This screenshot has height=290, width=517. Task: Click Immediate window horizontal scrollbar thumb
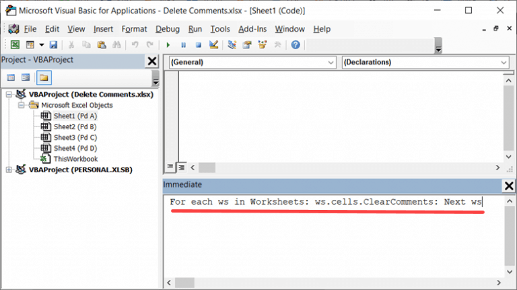[184, 283]
